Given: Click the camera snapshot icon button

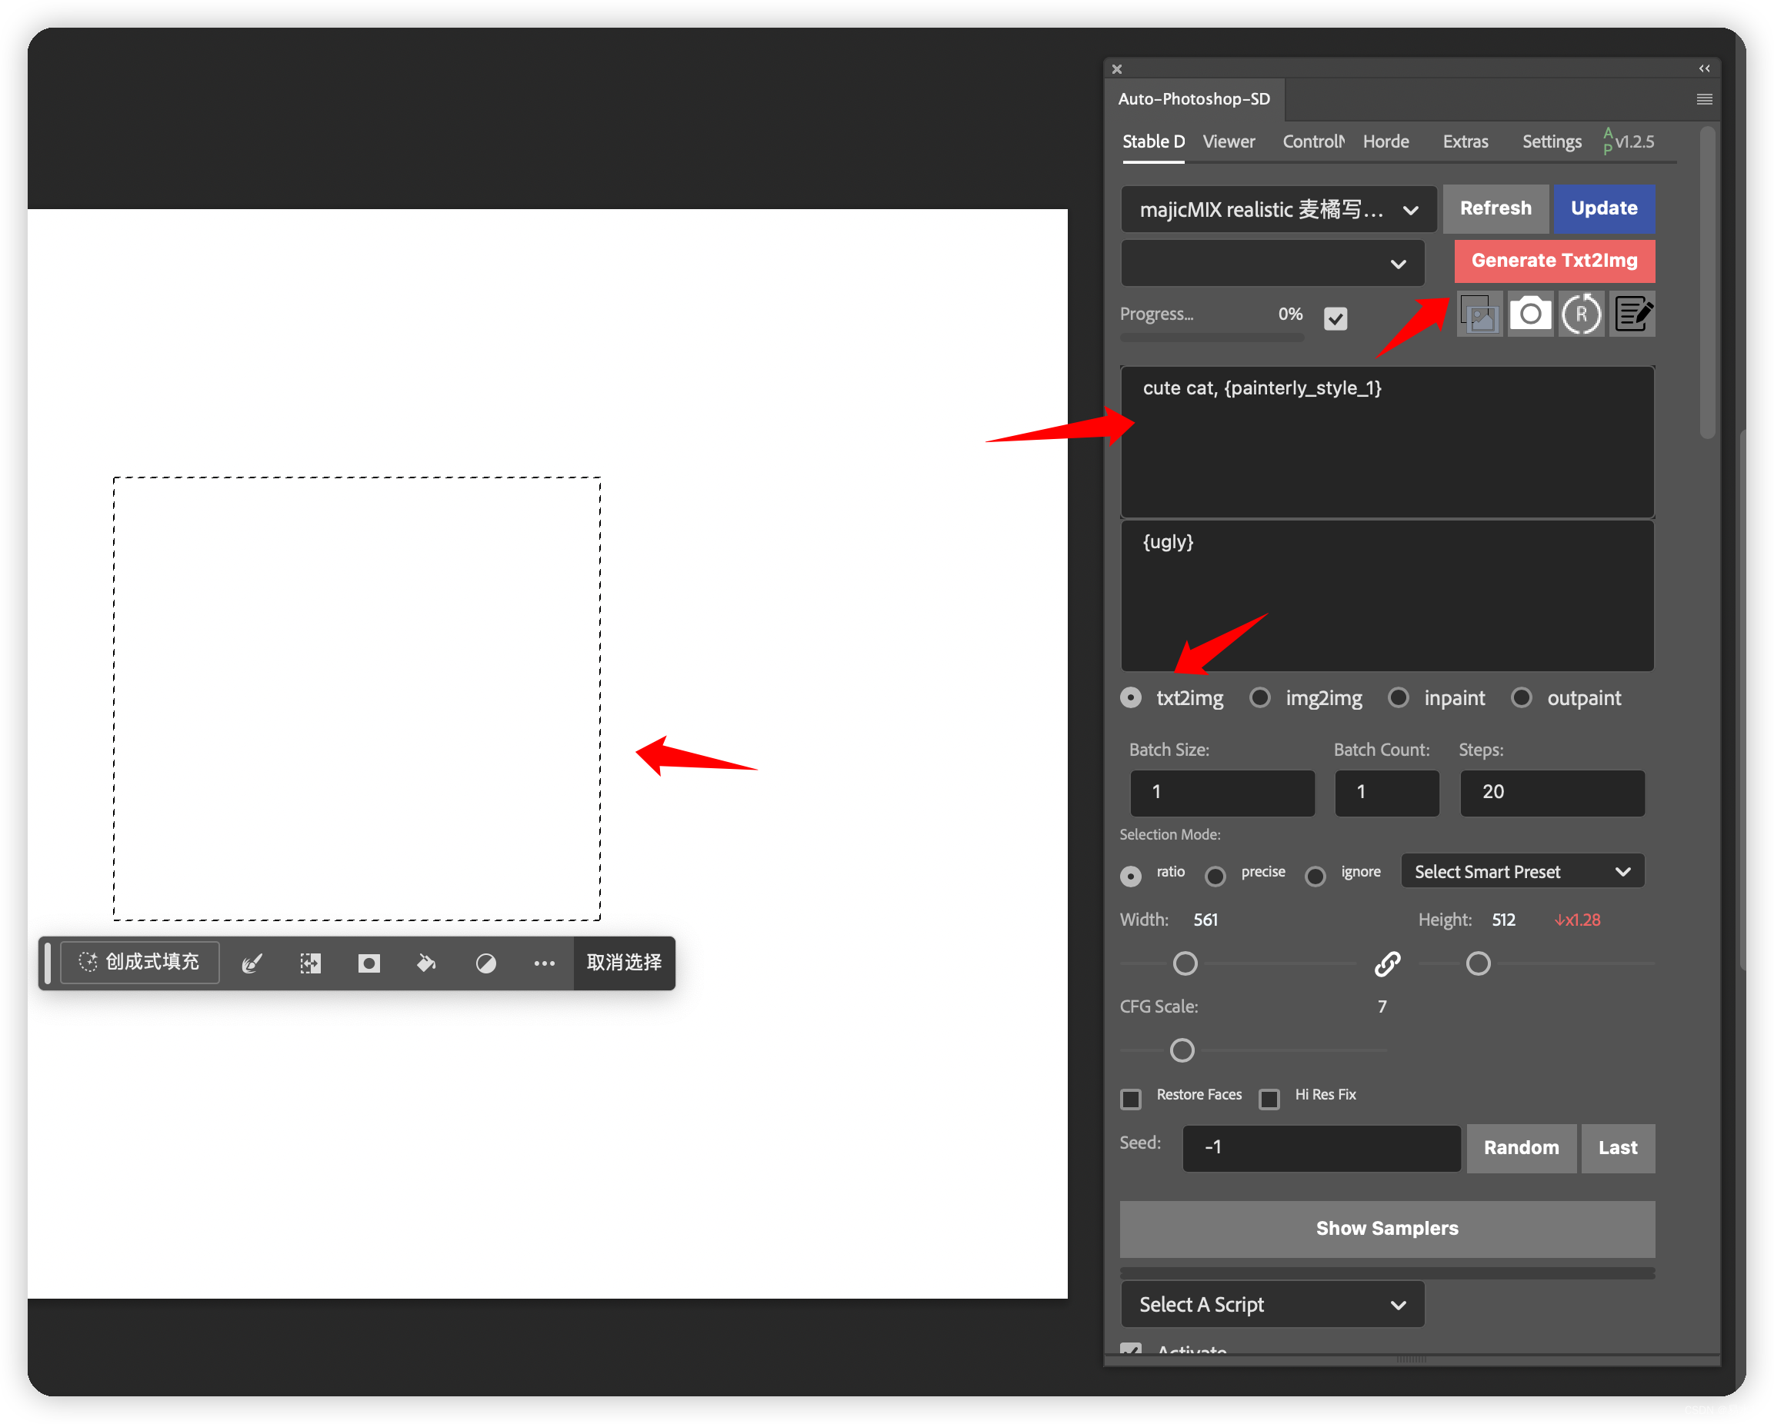Looking at the screenshot, I should (1529, 314).
